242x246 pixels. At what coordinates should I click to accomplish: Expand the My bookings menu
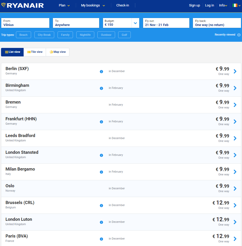pos(93,5)
